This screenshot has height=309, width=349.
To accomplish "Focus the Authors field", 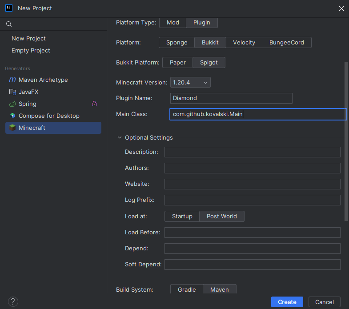I will point(253,168).
